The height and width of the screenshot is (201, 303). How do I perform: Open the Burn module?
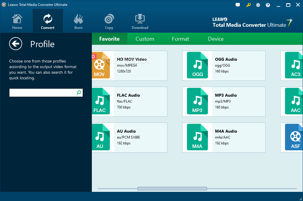pos(79,22)
